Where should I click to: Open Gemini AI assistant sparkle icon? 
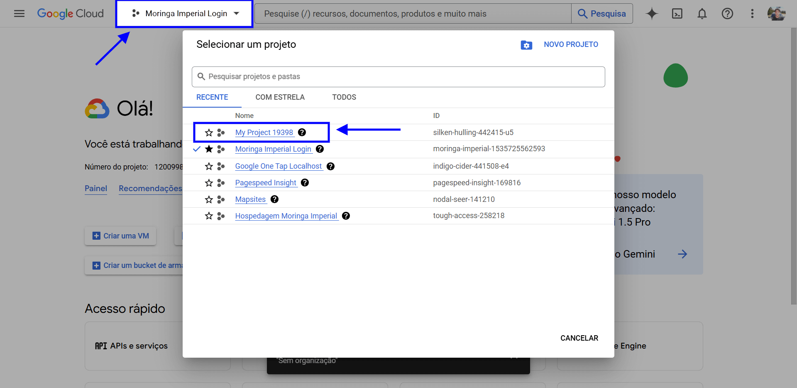[x=652, y=14]
